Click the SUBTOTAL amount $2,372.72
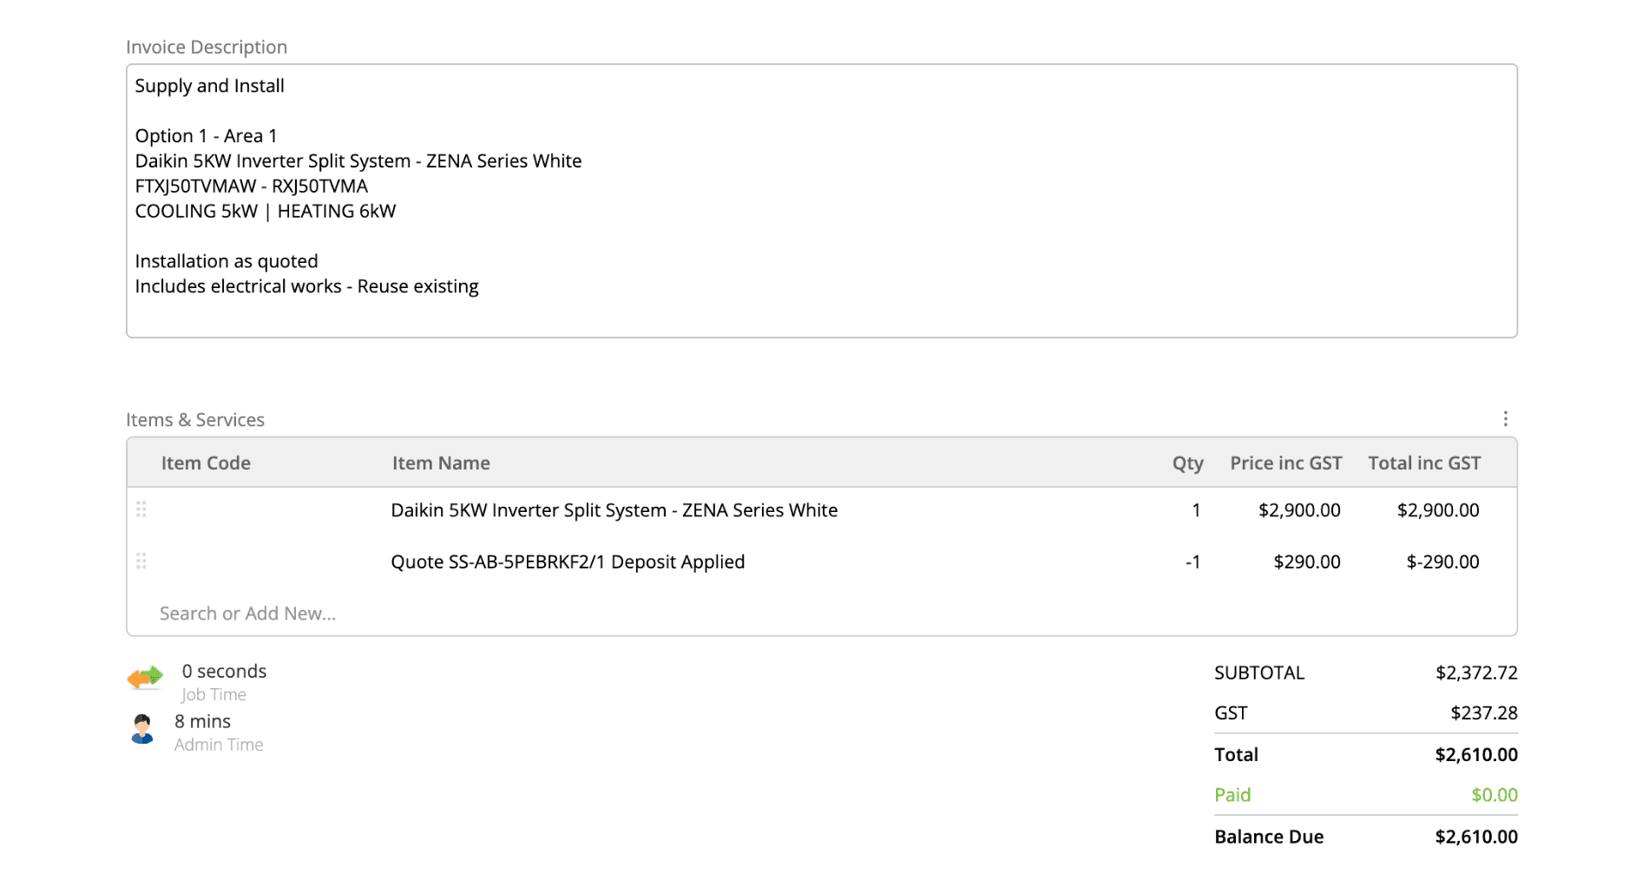Screen dimensions: 1649x893 pos(1476,673)
